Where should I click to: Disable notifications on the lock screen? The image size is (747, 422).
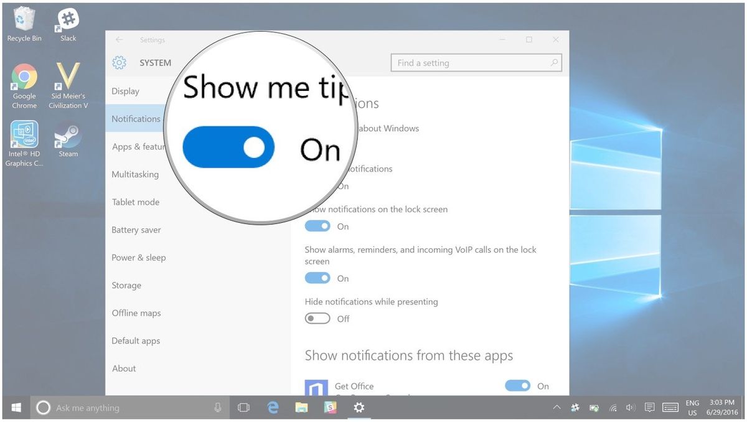[317, 226]
